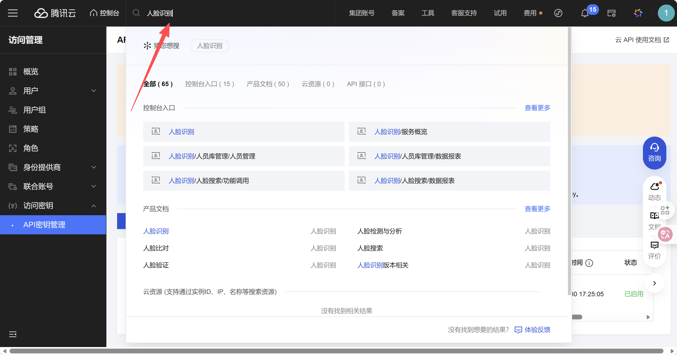Open 人脸识别/服务概览 console entry

pos(401,132)
